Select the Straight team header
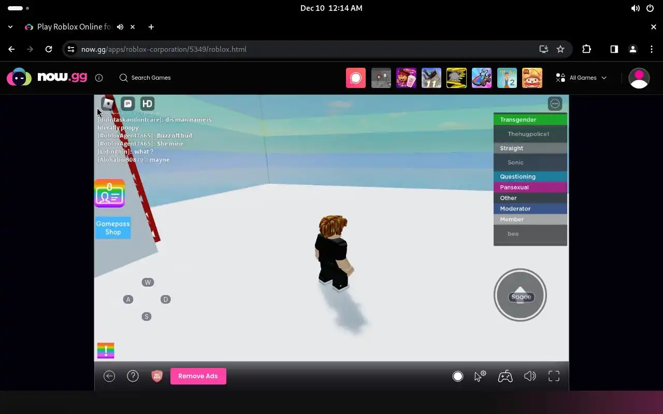Image resolution: width=663 pixels, height=414 pixels. [x=530, y=148]
